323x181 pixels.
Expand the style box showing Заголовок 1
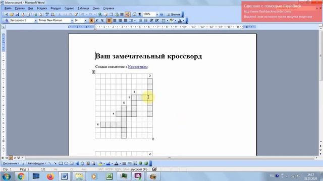36,20
